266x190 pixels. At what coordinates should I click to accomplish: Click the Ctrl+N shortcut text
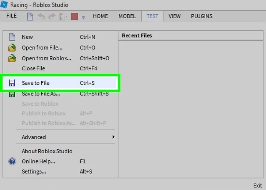point(88,37)
